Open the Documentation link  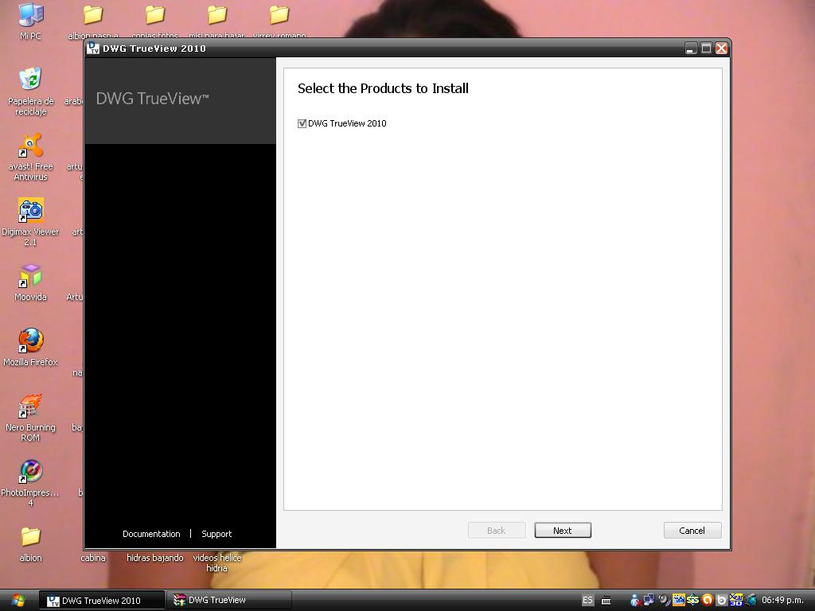coord(151,534)
